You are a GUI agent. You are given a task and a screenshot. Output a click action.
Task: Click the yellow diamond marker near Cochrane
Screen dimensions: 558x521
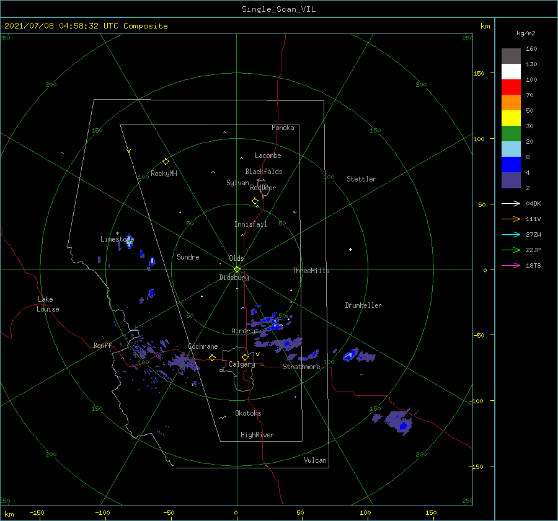click(x=212, y=358)
